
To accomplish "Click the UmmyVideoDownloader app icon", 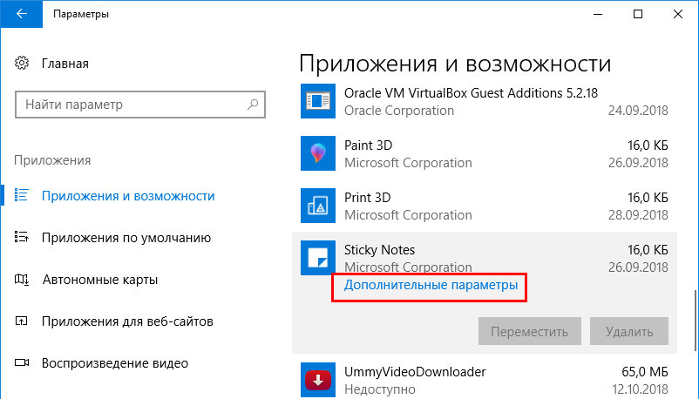I will 318,380.
